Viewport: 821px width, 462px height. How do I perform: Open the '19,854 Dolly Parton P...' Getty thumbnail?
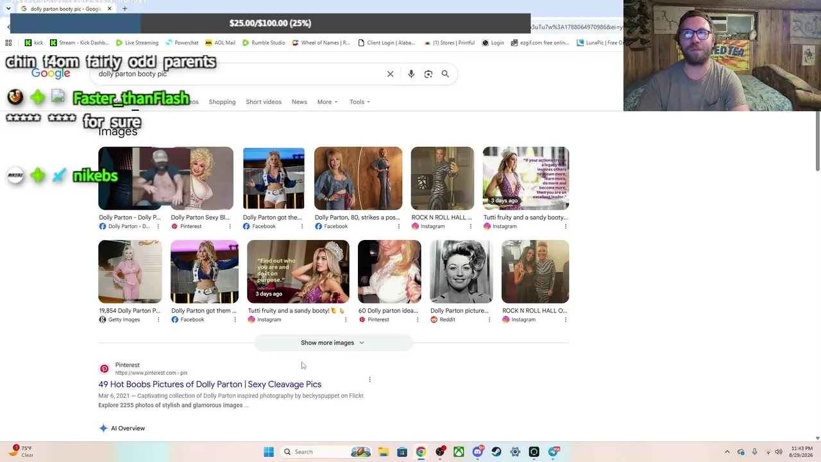click(x=130, y=271)
